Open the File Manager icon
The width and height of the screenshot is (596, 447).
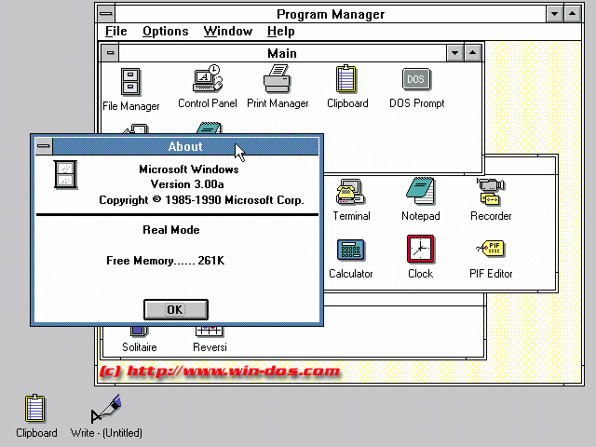[131, 82]
